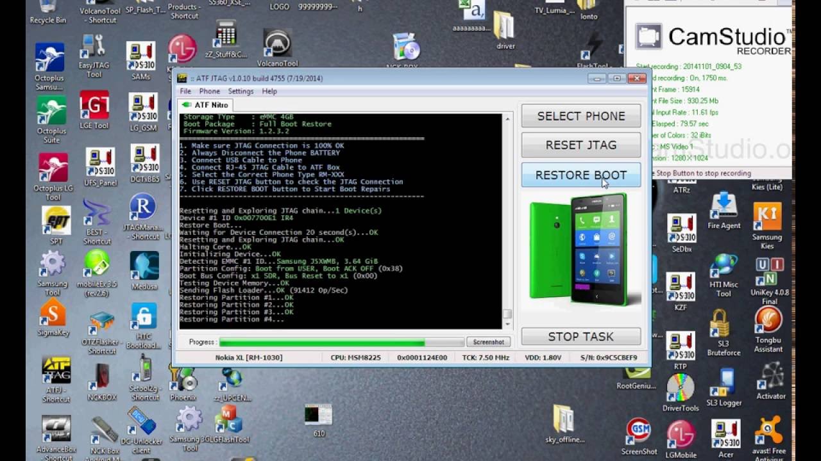Open the SAMs desktop icon
The image size is (821, 461).
click(140, 61)
